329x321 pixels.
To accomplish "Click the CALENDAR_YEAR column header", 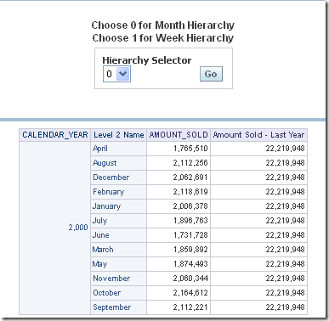I will point(55,135).
